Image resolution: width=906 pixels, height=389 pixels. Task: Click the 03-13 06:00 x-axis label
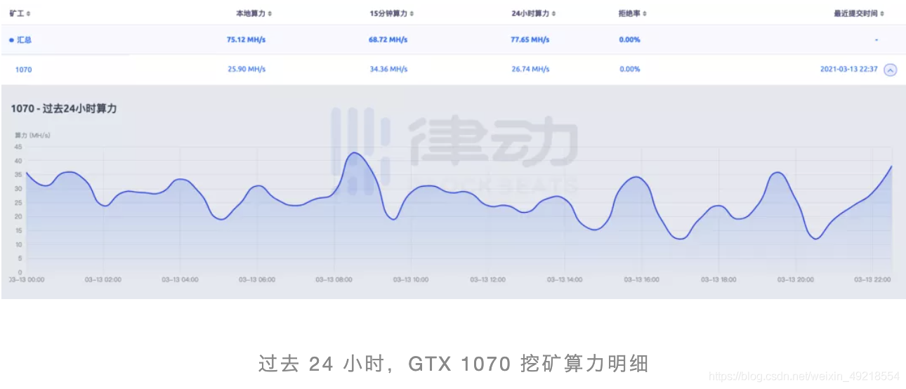point(256,279)
